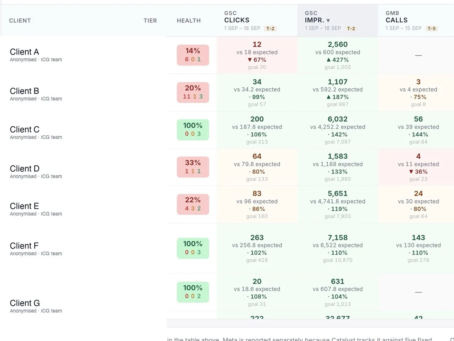Select Client B calls cell showing 3
This screenshot has height=341, width=454.
point(416,93)
